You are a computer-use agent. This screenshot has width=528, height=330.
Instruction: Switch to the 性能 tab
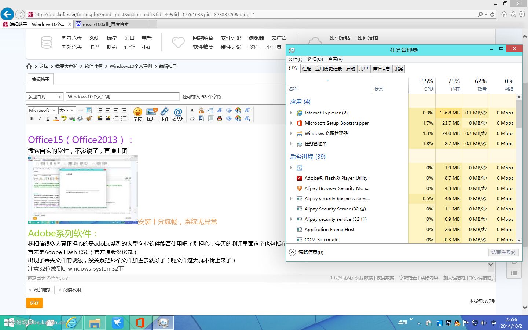tap(307, 69)
